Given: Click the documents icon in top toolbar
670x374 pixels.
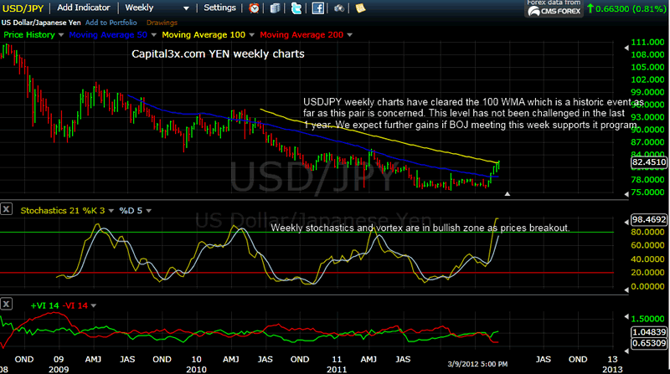Looking at the screenshot, I should [276, 8].
